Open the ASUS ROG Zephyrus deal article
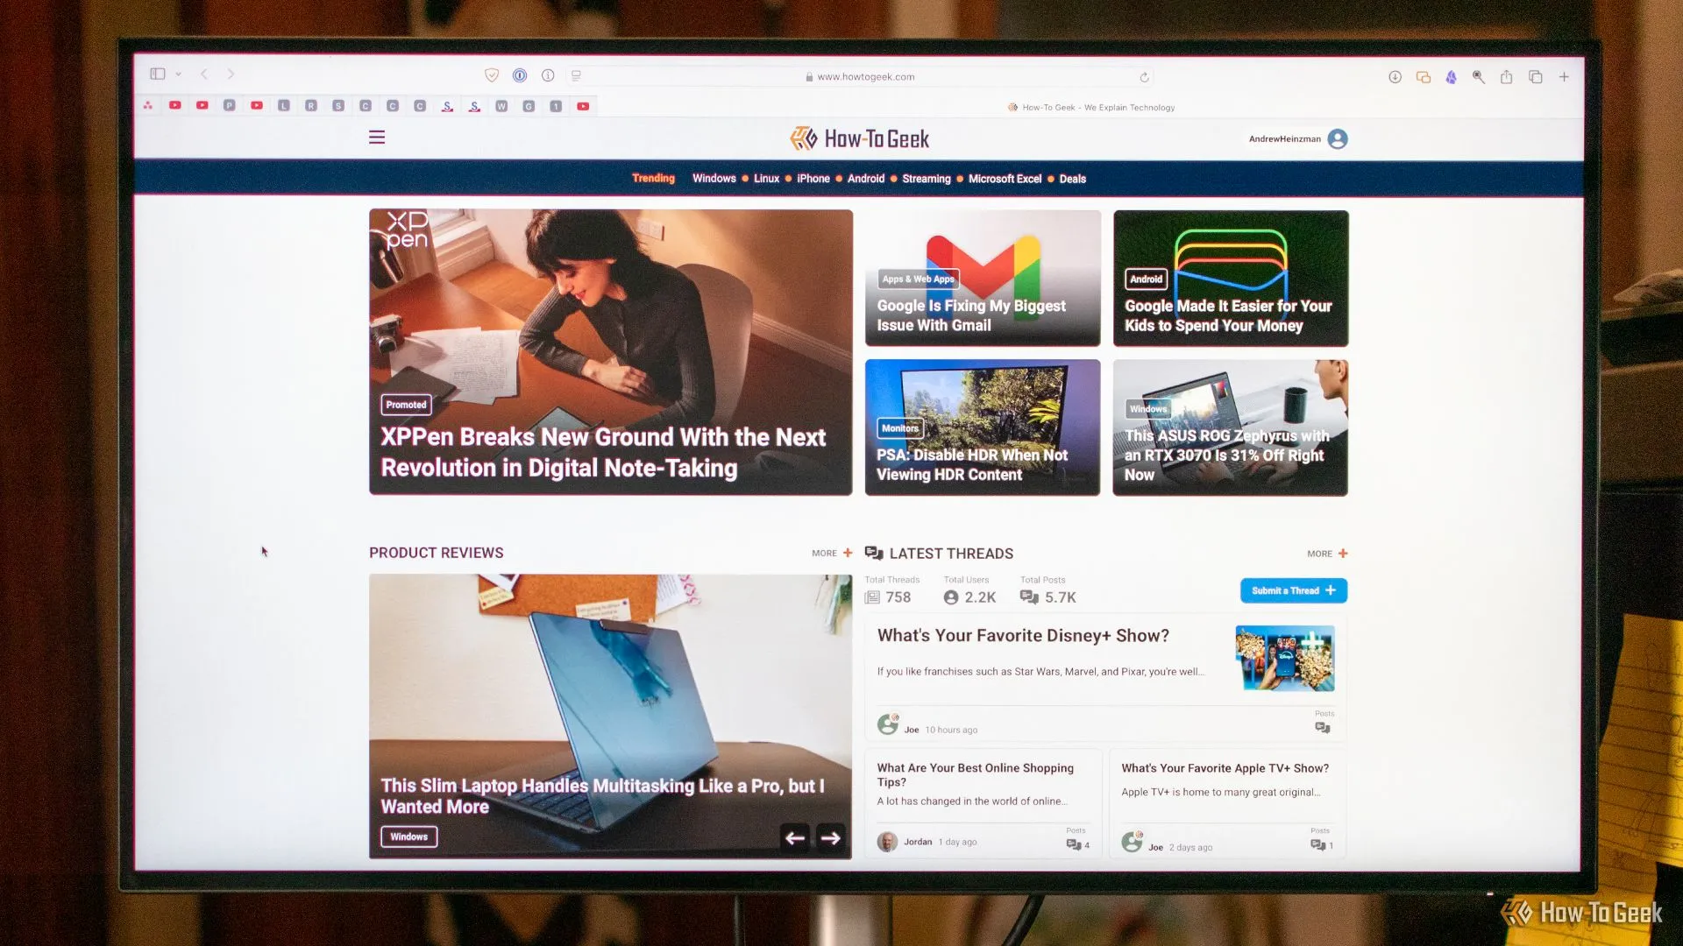This screenshot has width=1683, height=946. [x=1227, y=455]
